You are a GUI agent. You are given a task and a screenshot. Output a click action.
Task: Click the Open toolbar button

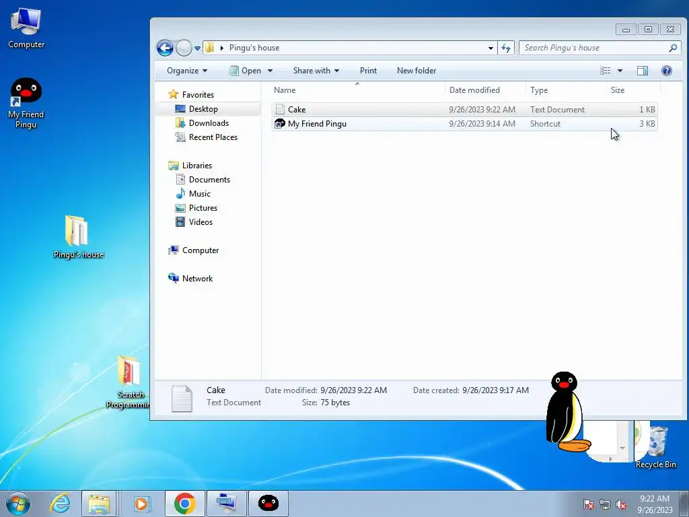(x=246, y=71)
